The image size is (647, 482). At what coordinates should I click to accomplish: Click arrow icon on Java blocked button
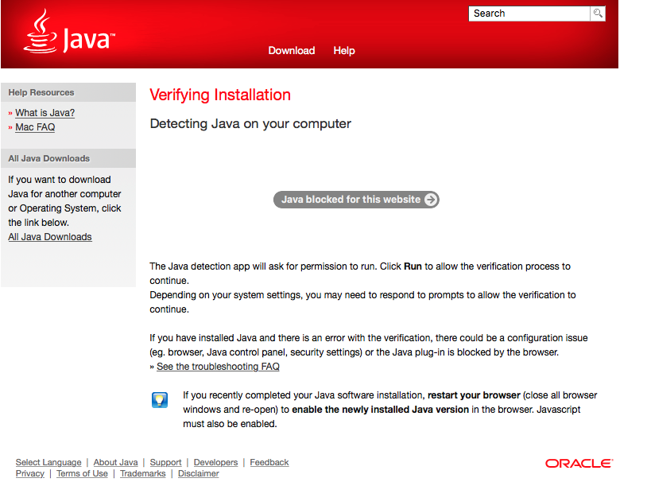(430, 200)
